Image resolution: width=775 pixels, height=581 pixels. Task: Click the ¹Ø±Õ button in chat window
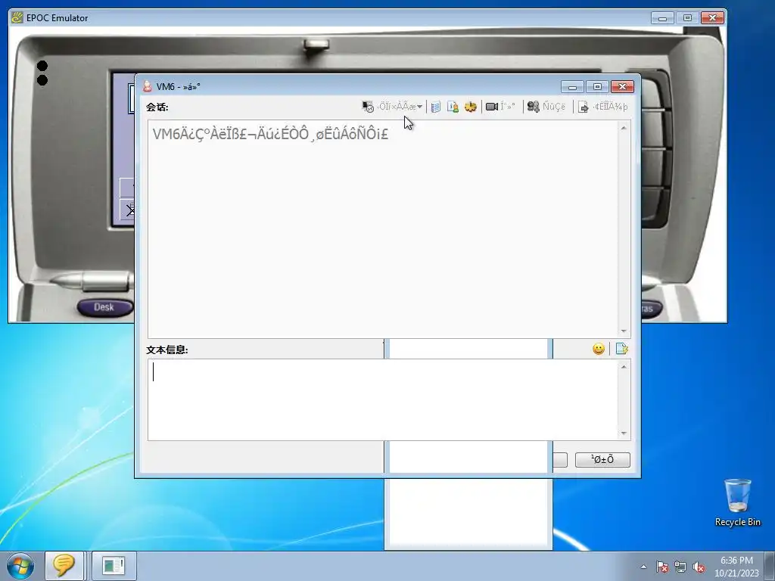[602, 460]
